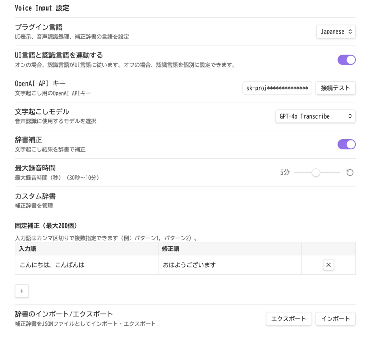
Task: Add a new fixed correction row
Action: click(22, 291)
